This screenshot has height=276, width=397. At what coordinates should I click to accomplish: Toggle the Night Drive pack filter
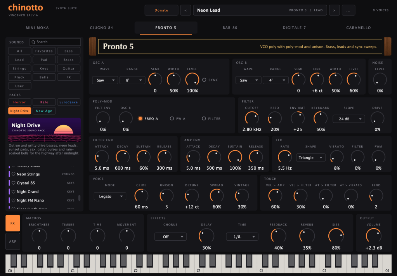(x=19, y=111)
